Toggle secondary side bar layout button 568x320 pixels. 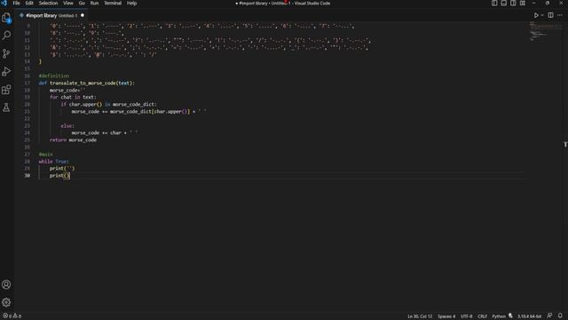(513, 4)
